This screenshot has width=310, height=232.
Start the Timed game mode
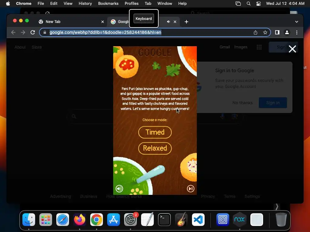click(x=155, y=132)
